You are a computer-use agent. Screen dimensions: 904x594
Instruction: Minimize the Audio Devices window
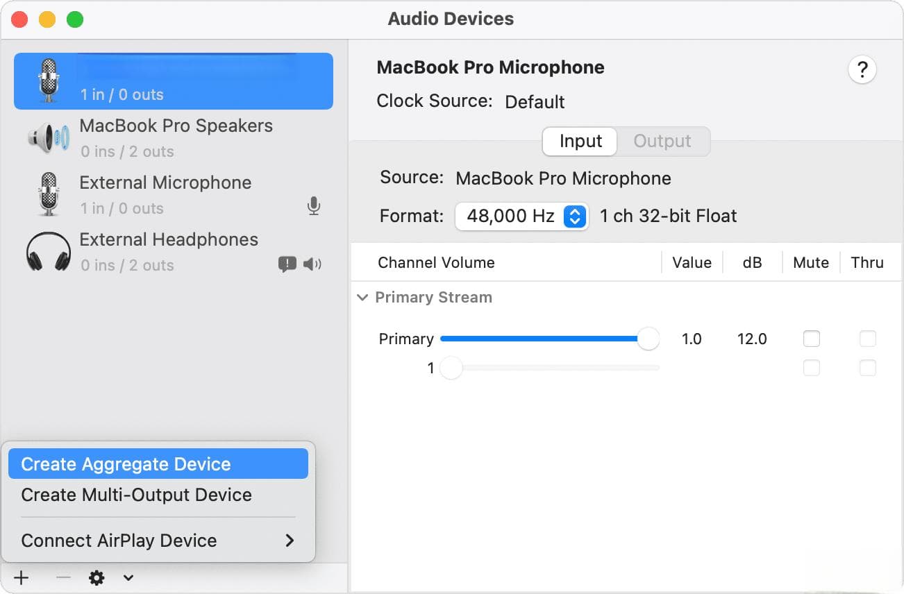[47, 19]
